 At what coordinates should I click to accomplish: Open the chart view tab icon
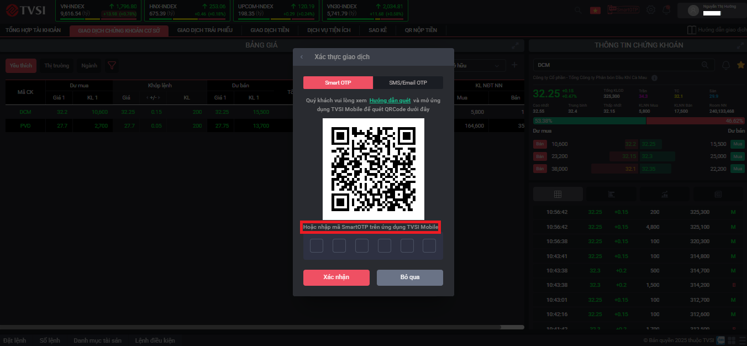[663, 194]
